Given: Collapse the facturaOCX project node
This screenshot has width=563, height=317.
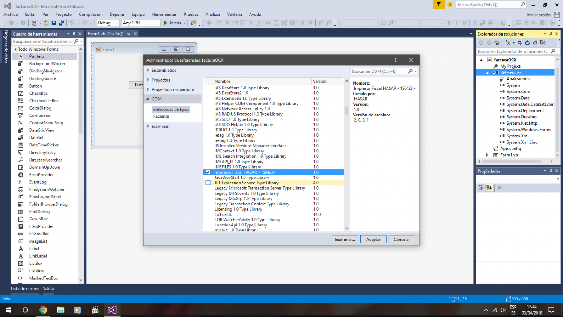Looking at the screenshot, I should click(481, 60).
